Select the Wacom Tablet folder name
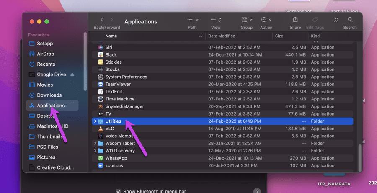The image size is (377, 193). click(120, 144)
